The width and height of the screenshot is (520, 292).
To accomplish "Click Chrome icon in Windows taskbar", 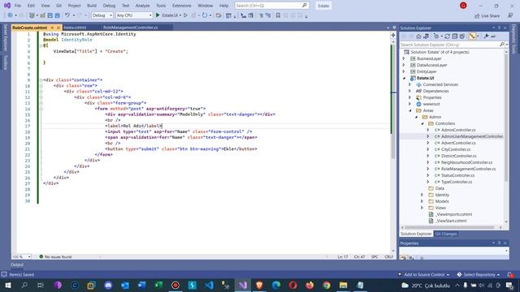I will point(327,285).
